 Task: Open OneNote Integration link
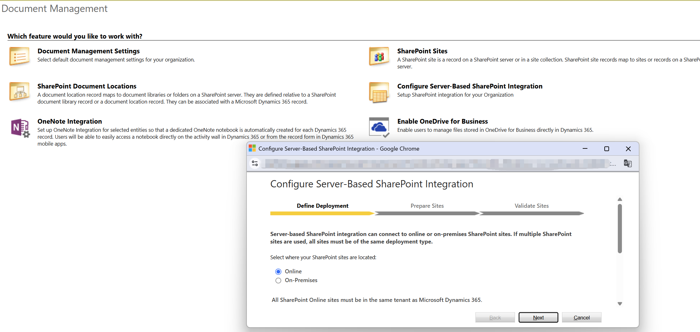pos(70,121)
